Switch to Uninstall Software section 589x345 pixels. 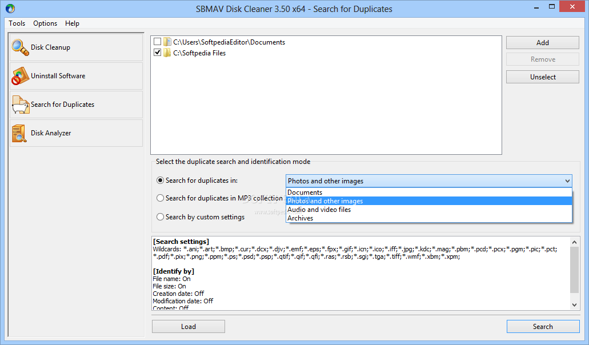(76, 76)
